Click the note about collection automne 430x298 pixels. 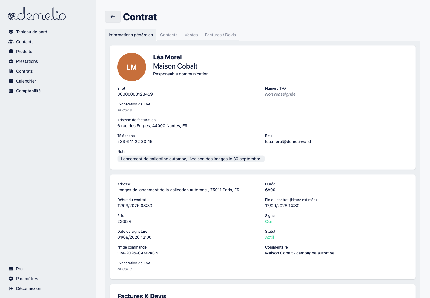pos(191,159)
